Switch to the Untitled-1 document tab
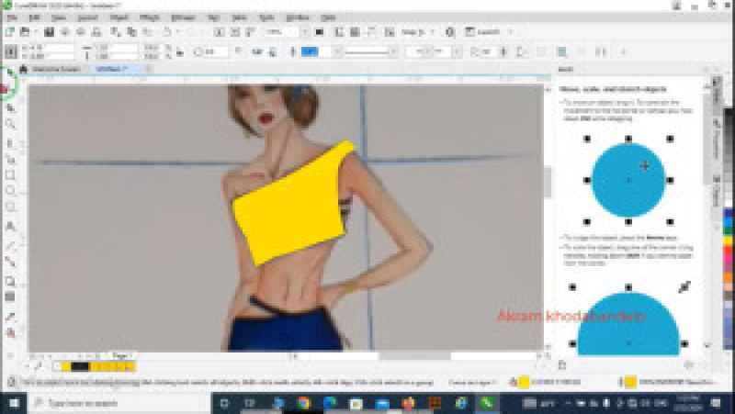The width and height of the screenshot is (735, 414). (111, 69)
